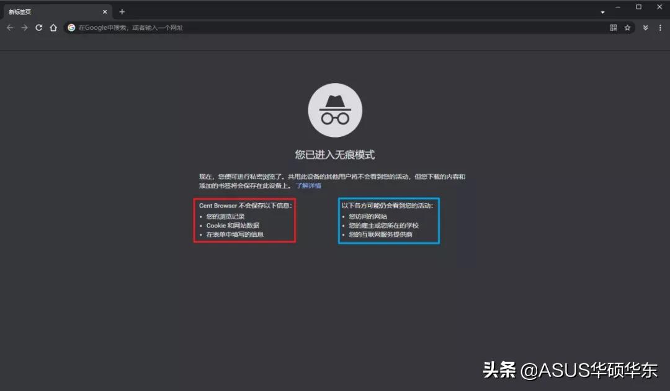Image resolution: width=670 pixels, height=391 pixels.
Task: Click the Google icon in address bar
Action: pos(71,28)
